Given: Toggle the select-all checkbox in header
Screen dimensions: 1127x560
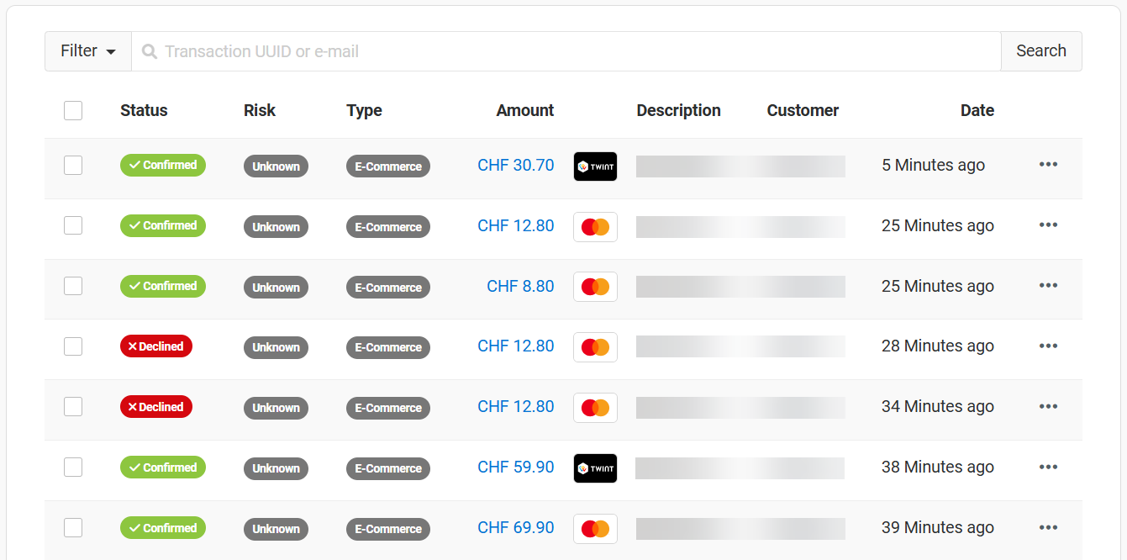Looking at the screenshot, I should [x=73, y=110].
